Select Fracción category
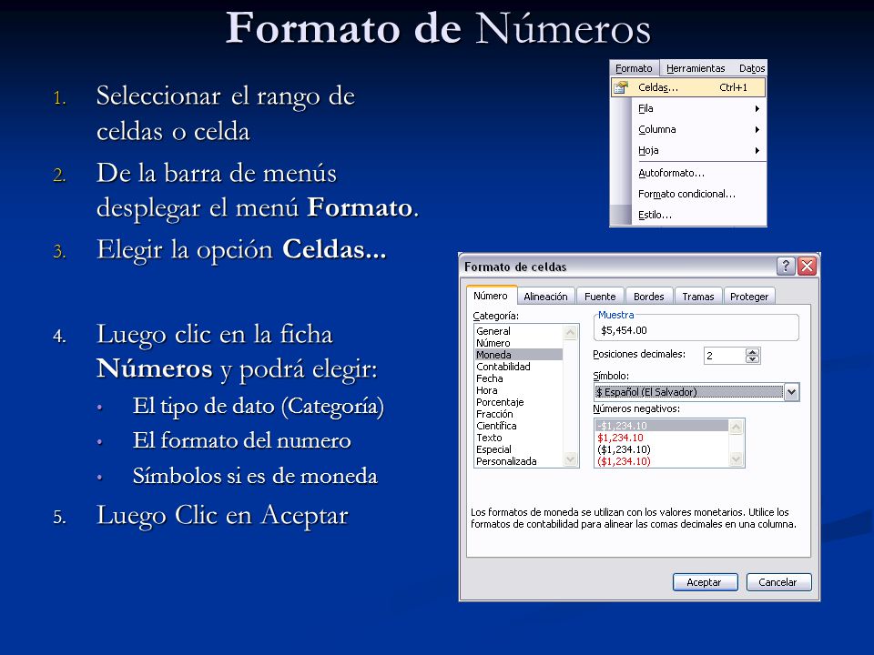The image size is (874, 655). [518, 414]
